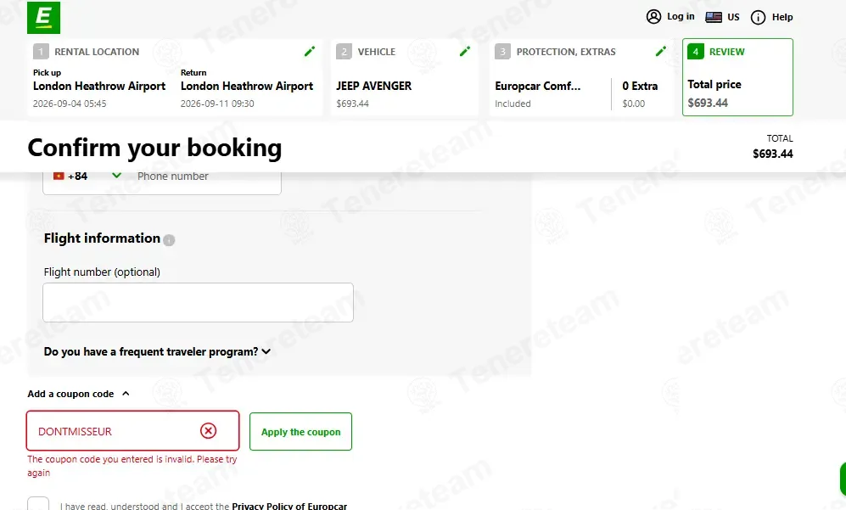Open the Help info icon
This screenshot has width=846, height=510.
[x=758, y=17]
